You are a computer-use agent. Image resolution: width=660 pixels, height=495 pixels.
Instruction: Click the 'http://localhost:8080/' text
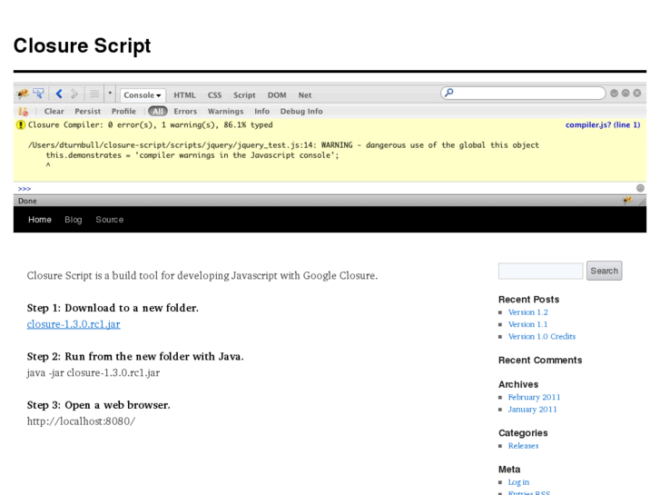tap(81, 421)
